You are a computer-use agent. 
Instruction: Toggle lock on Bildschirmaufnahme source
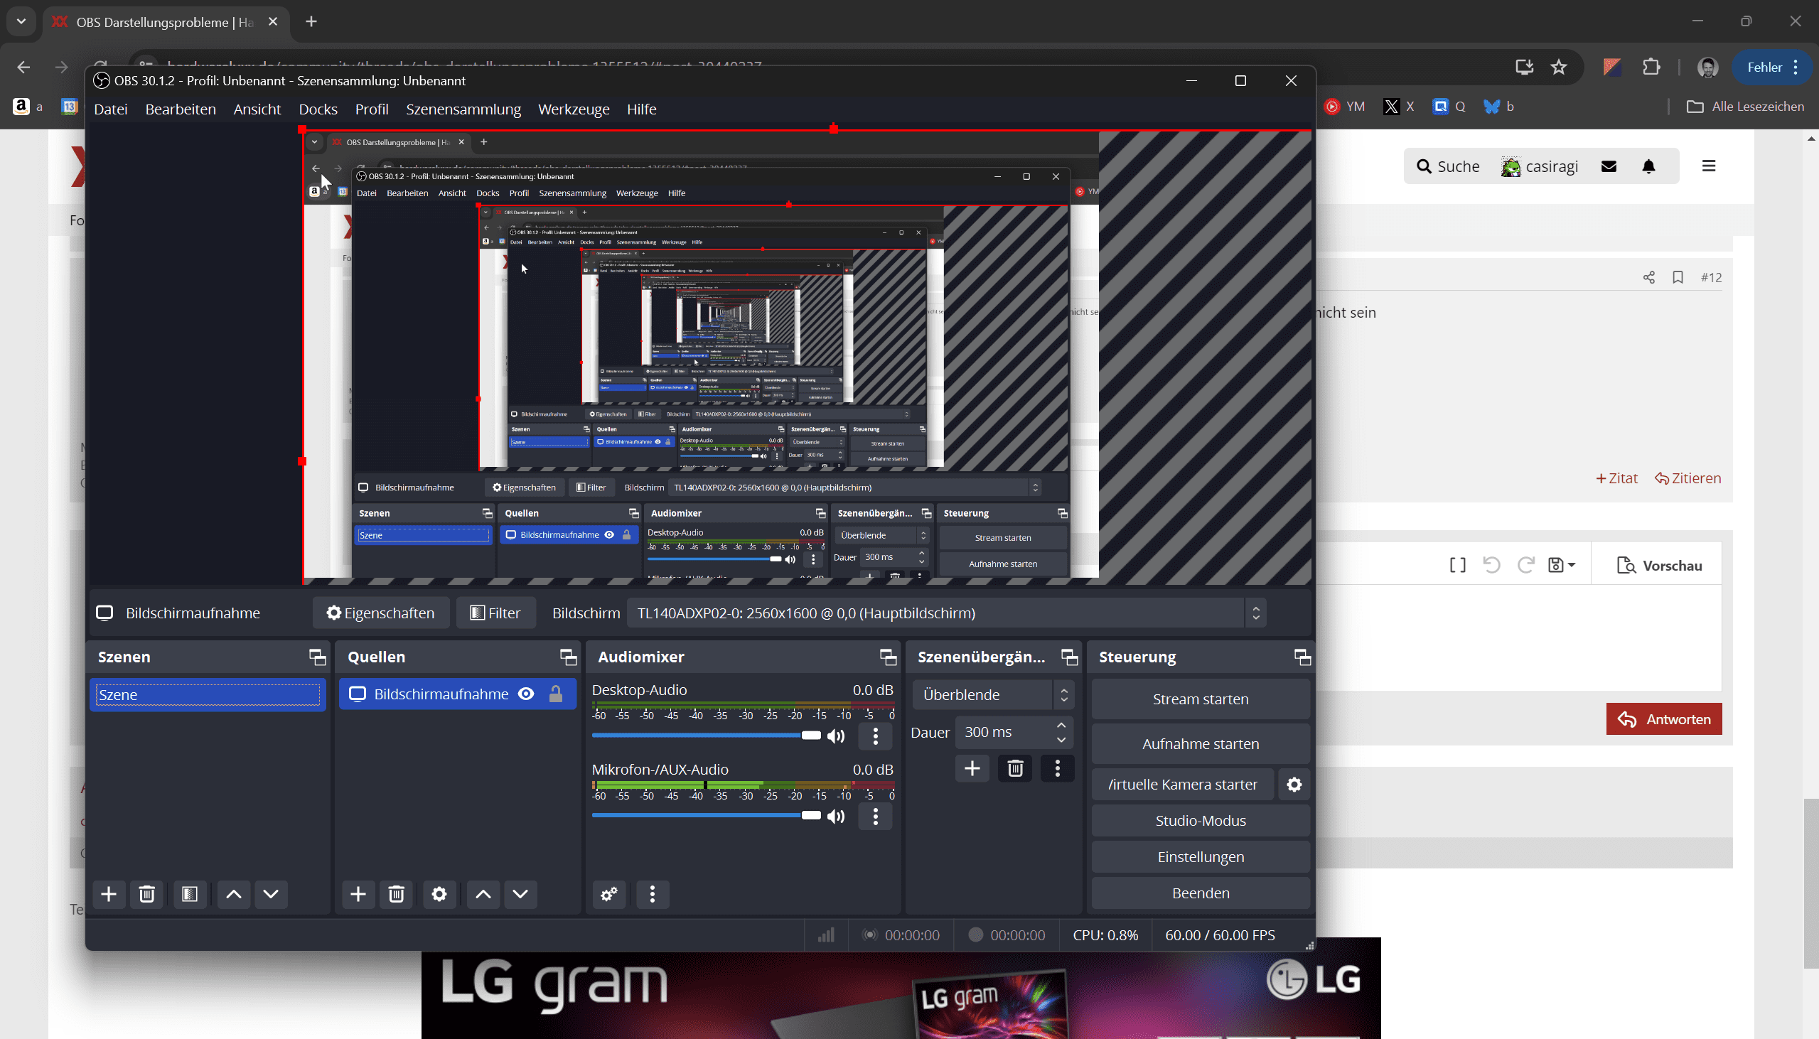[x=555, y=694]
